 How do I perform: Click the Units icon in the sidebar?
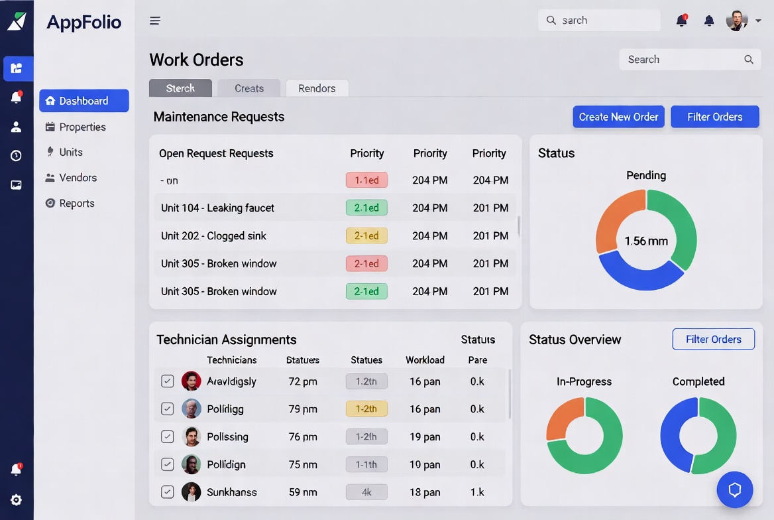[50, 152]
